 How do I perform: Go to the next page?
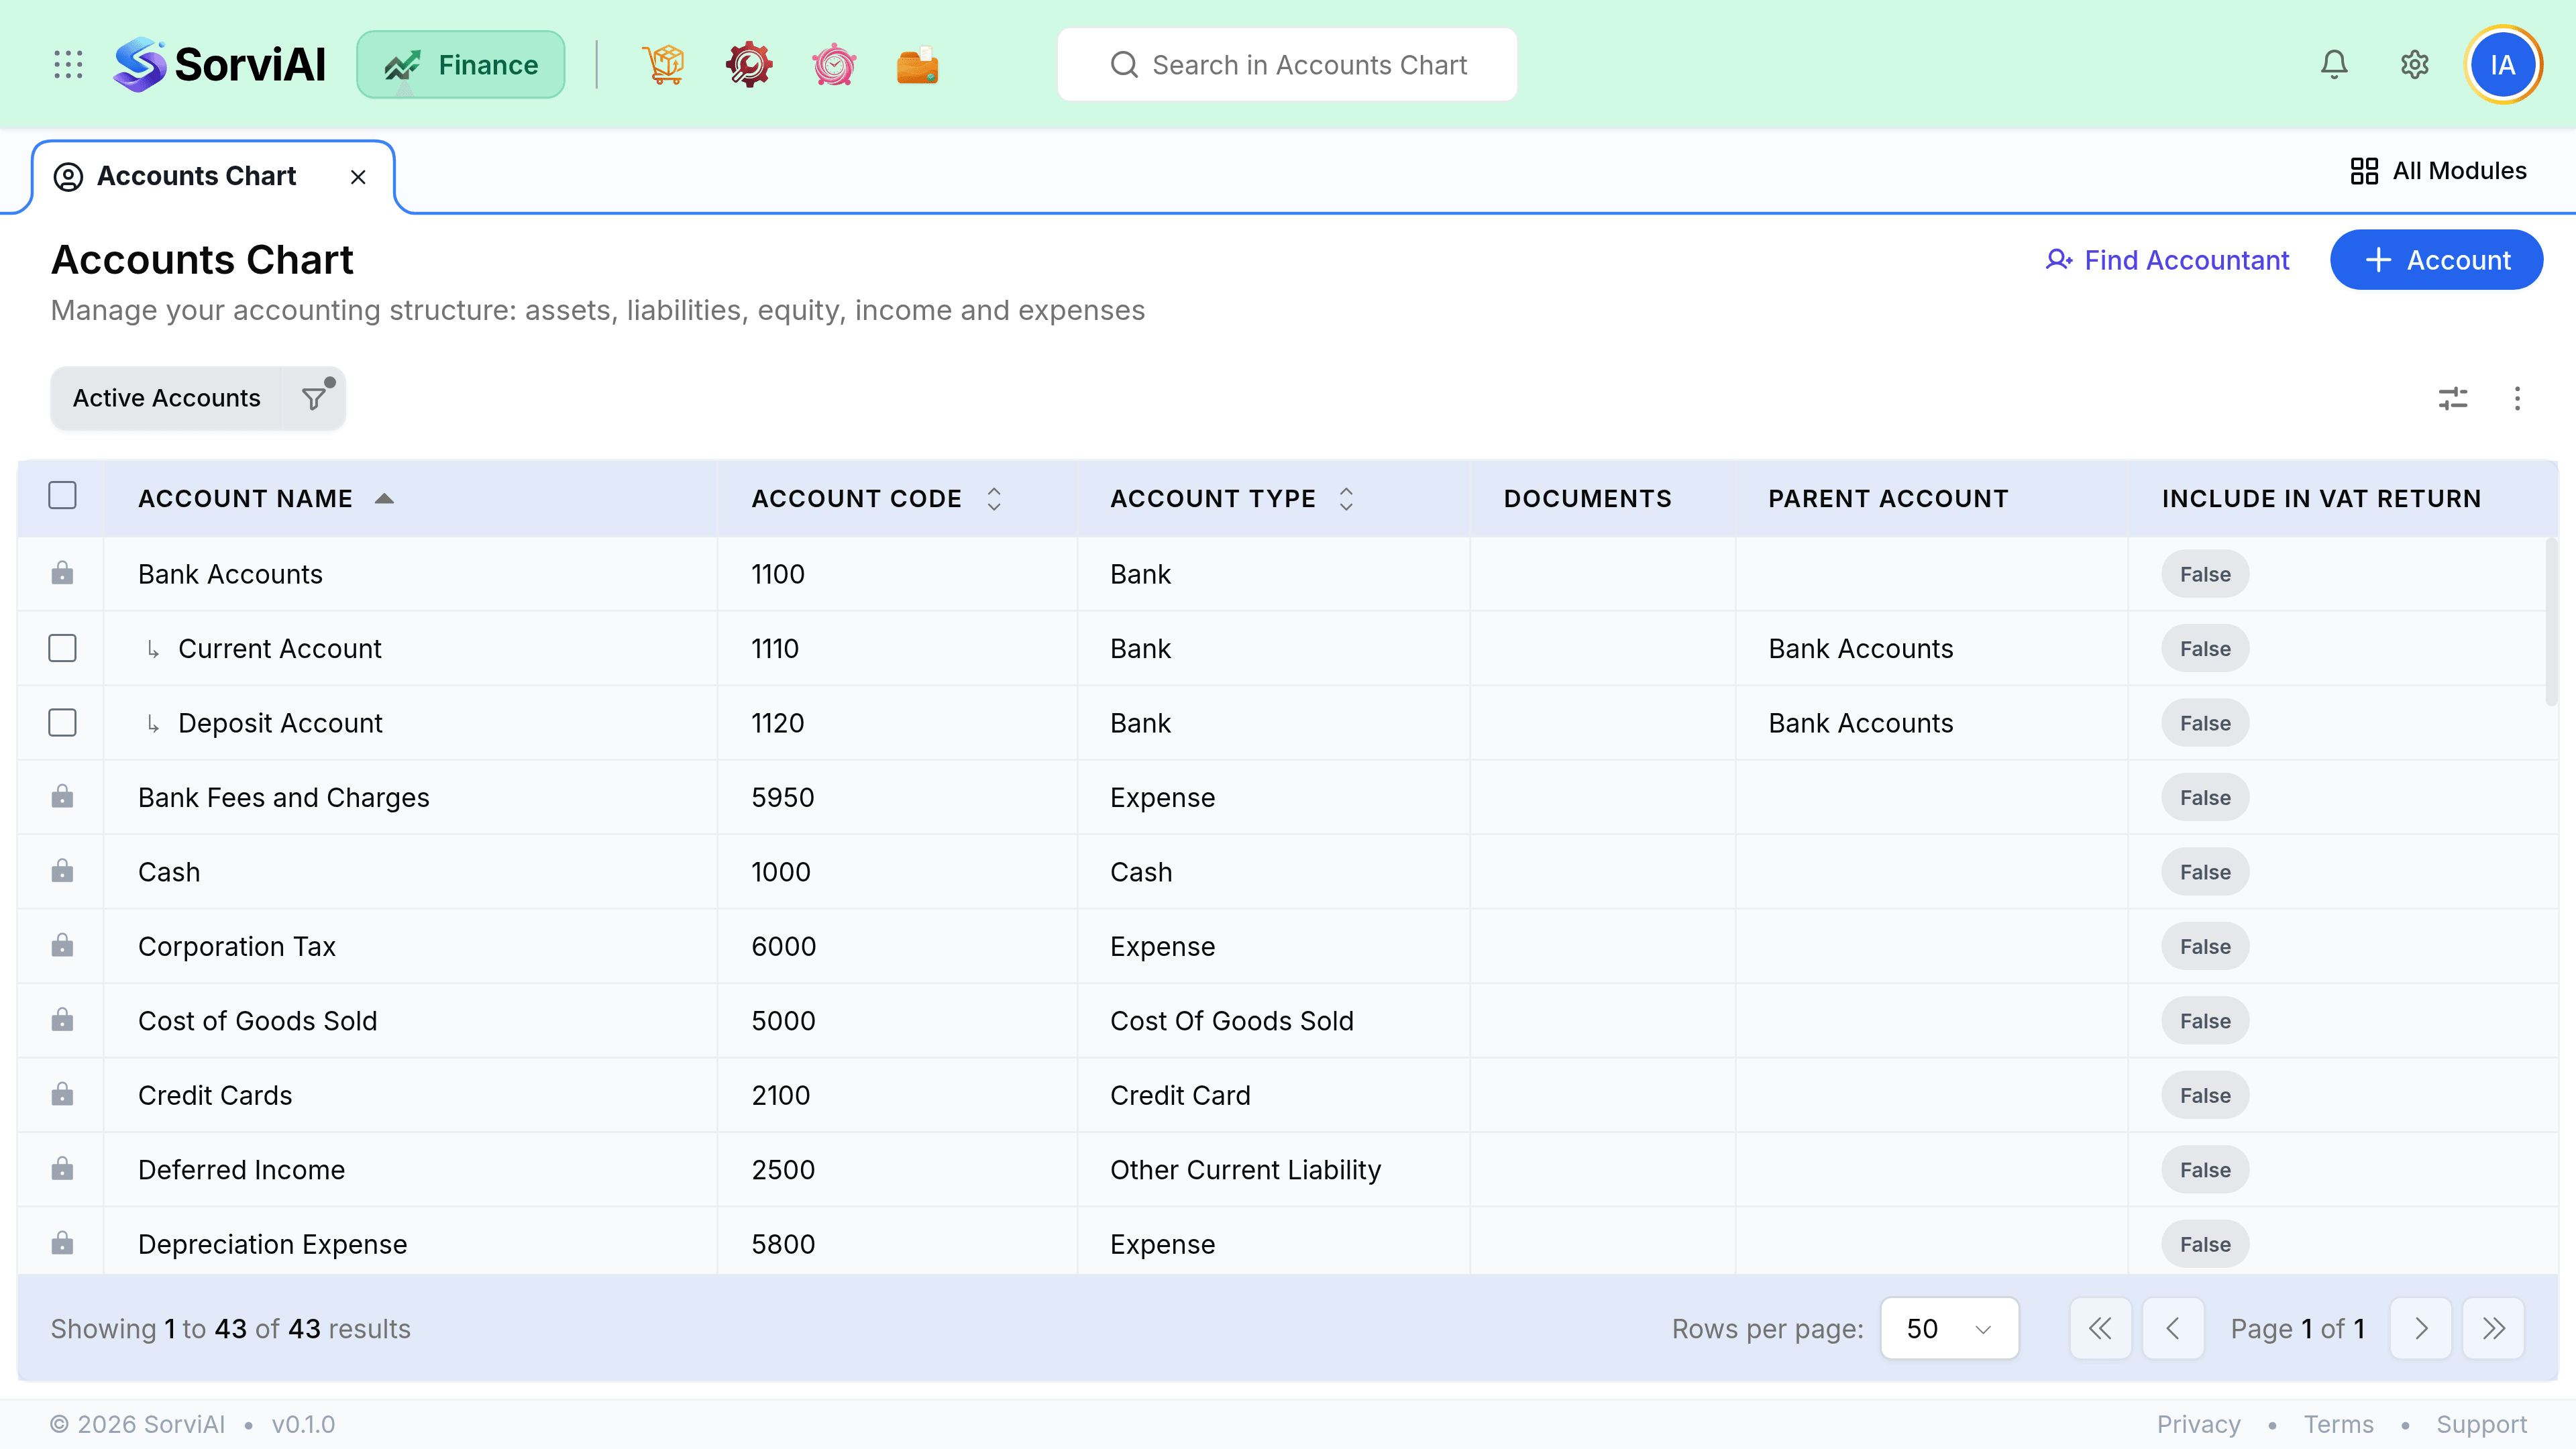(2420, 1328)
